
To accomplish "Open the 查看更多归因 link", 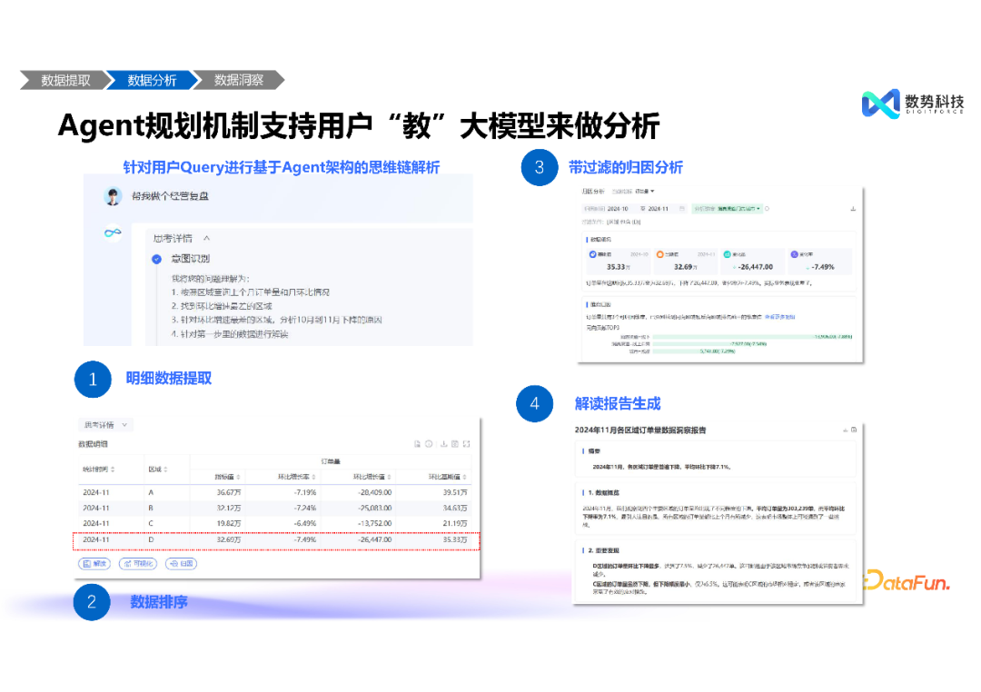I will pyautogui.click(x=780, y=315).
